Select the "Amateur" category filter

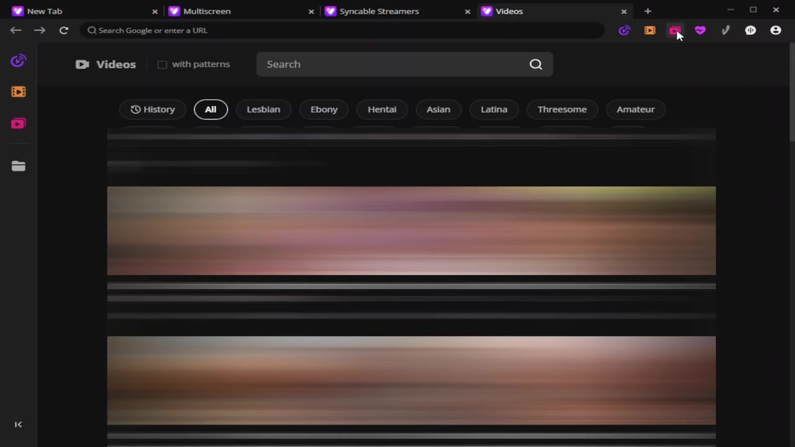coord(635,109)
